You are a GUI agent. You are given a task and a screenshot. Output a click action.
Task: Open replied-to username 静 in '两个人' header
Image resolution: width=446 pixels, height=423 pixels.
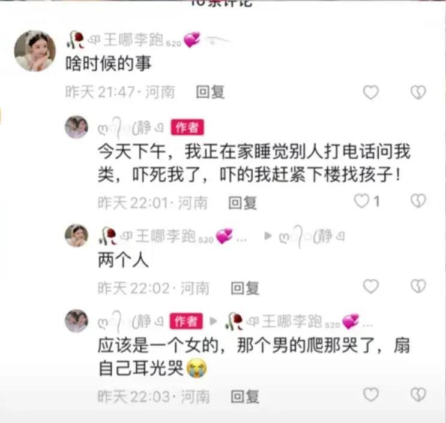click(312, 236)
